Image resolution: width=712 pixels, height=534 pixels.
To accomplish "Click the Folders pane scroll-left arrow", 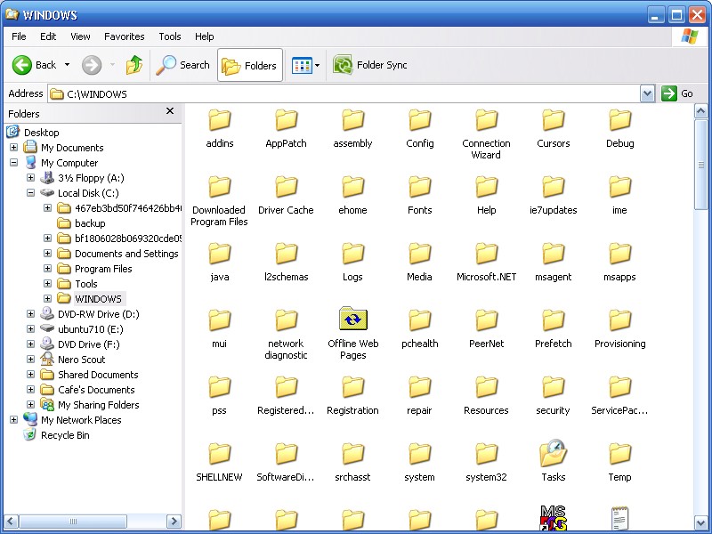I will coord(12,522).
